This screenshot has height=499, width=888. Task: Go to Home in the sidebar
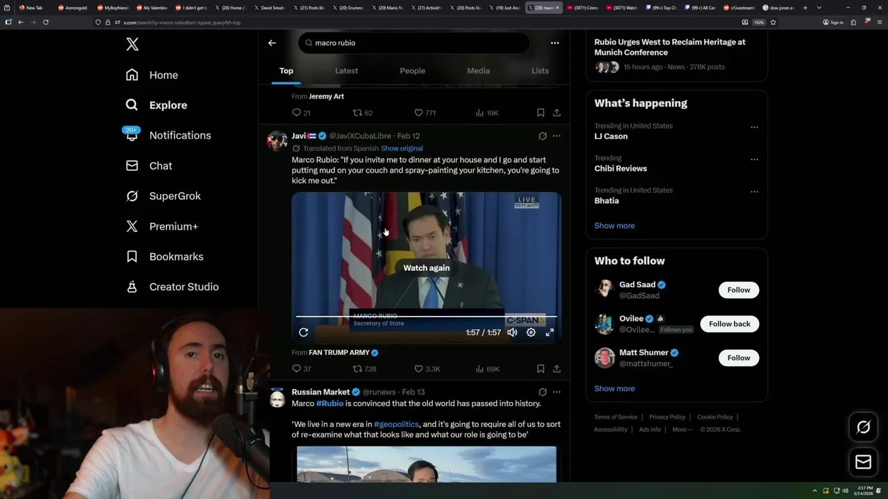tap(152, 75)
